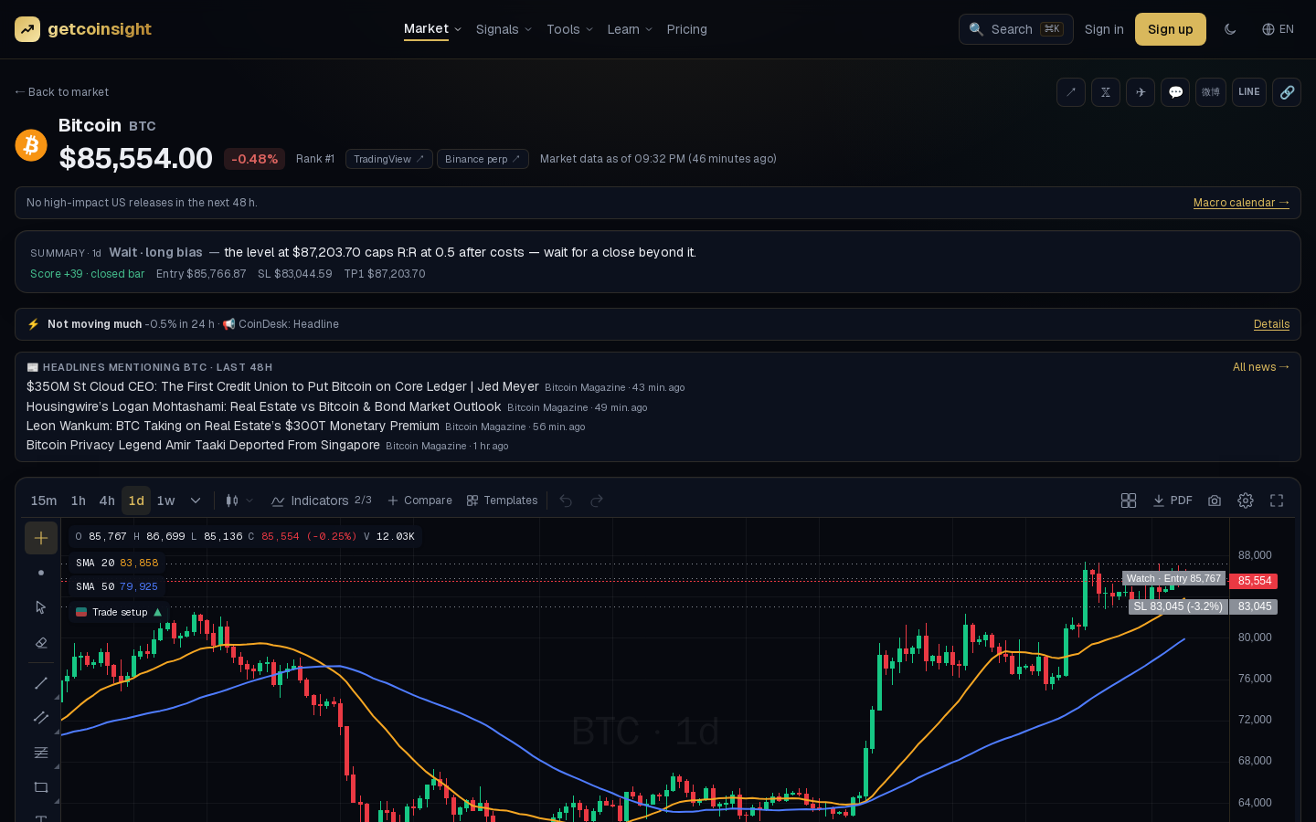Image resolution: width=1316 pixels, height=822 pixels.
Task: Expand more timeframes chevron
Action: (196, 501)
